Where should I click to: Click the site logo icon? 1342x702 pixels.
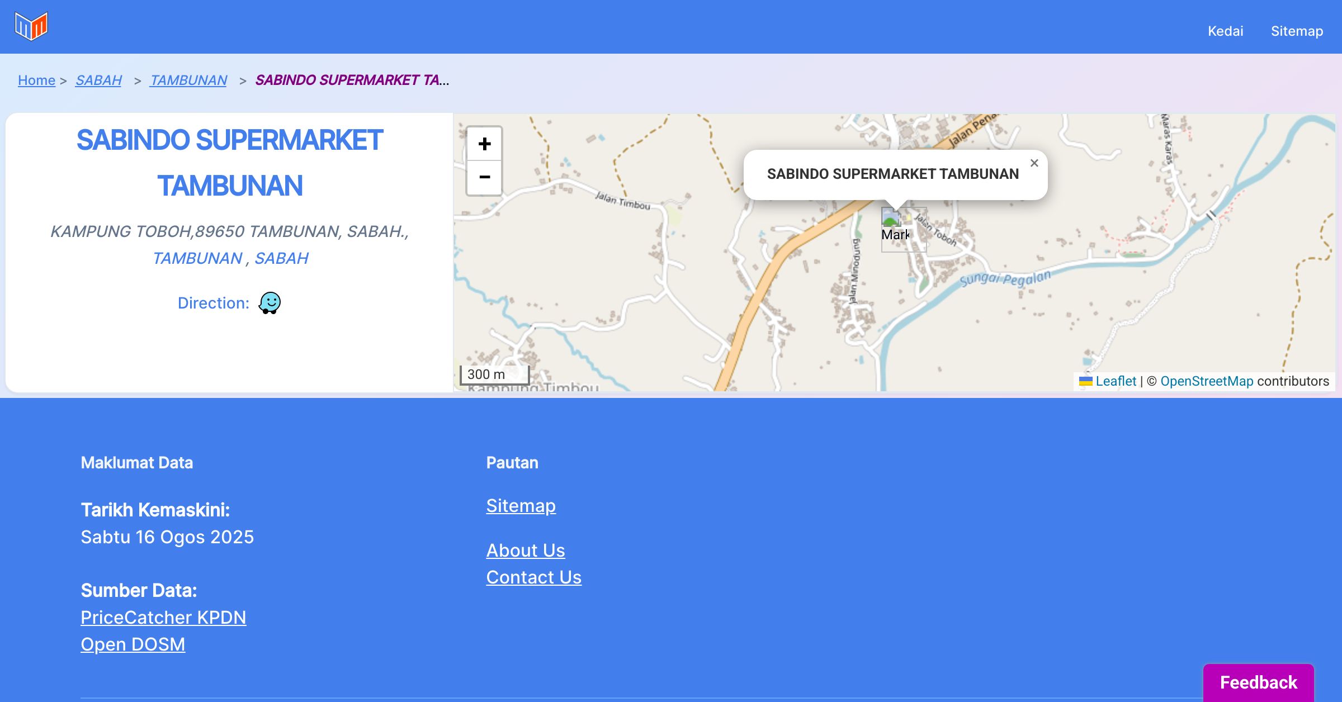click(x=31, y=26)
